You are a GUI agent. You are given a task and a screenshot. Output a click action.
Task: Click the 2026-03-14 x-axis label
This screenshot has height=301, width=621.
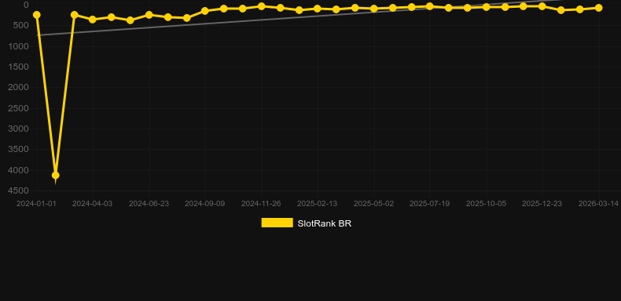(598, 204)
